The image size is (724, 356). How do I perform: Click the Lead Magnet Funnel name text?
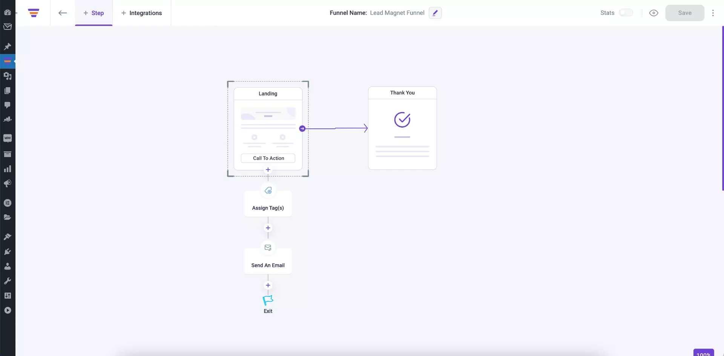(x=397, y=13)
